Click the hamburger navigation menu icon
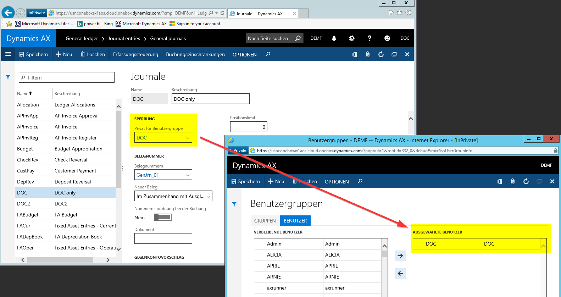Image resolution: width=561 pixels, height=297 pixels. pyautogui.click(x=8, y=54)
